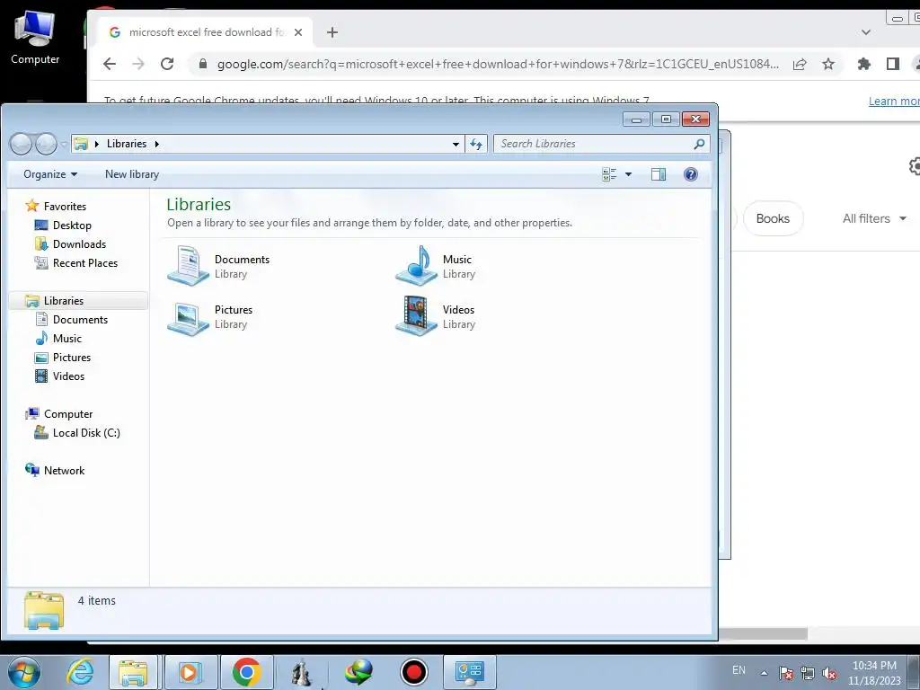Image resolution: width=920 pixels, height=690 pixels.
Task: Launch Internet Explorer from taskbar
Action: coord(80,672)
